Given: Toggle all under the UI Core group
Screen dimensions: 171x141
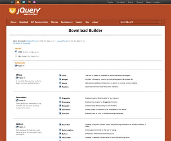Looking at the screenshot, I should pyautogui.click(x=17, y=78).
